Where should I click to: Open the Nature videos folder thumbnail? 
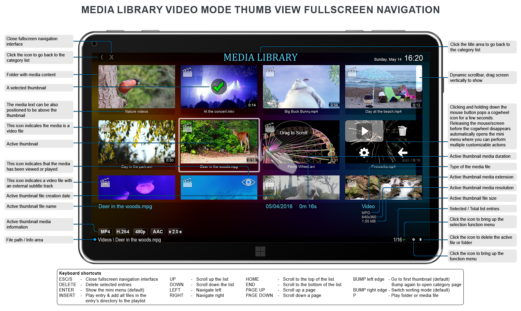137,87
